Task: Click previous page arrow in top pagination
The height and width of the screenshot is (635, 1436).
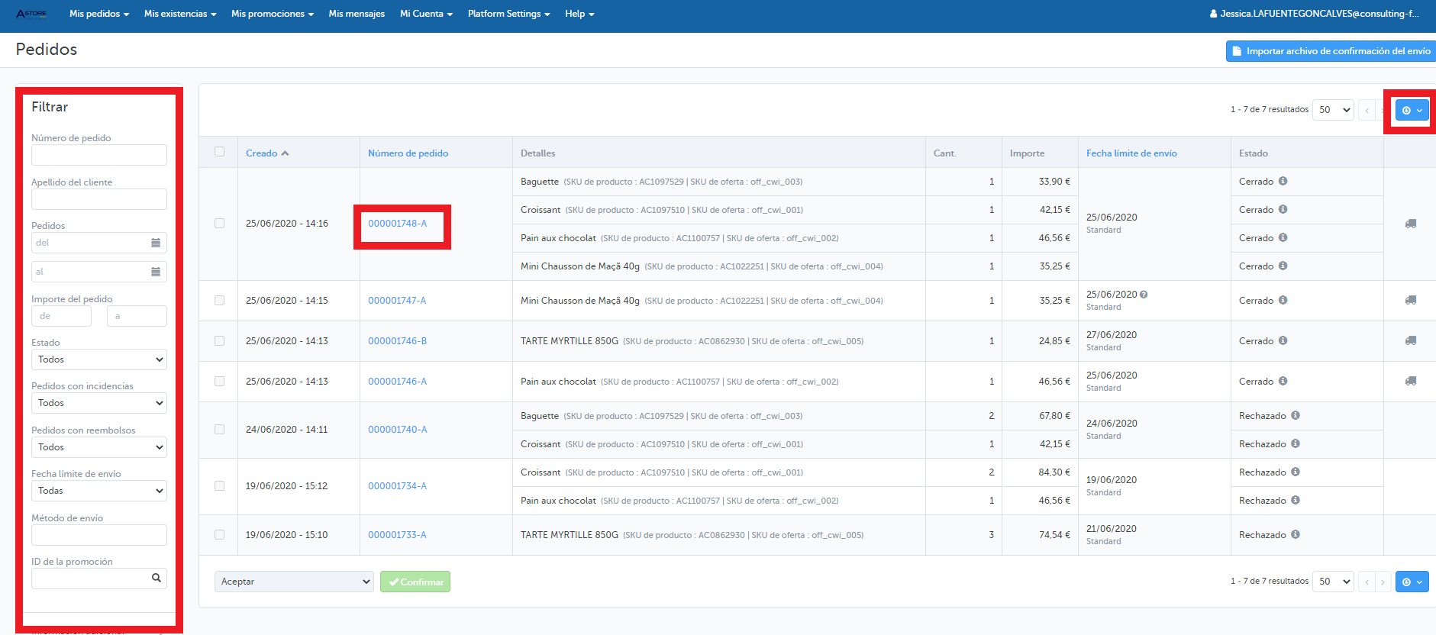Action: pyautogui.click(x=1367, y=110)
